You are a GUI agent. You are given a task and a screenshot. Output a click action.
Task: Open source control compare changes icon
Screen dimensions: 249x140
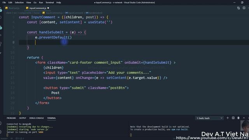(x=238, y=8)
